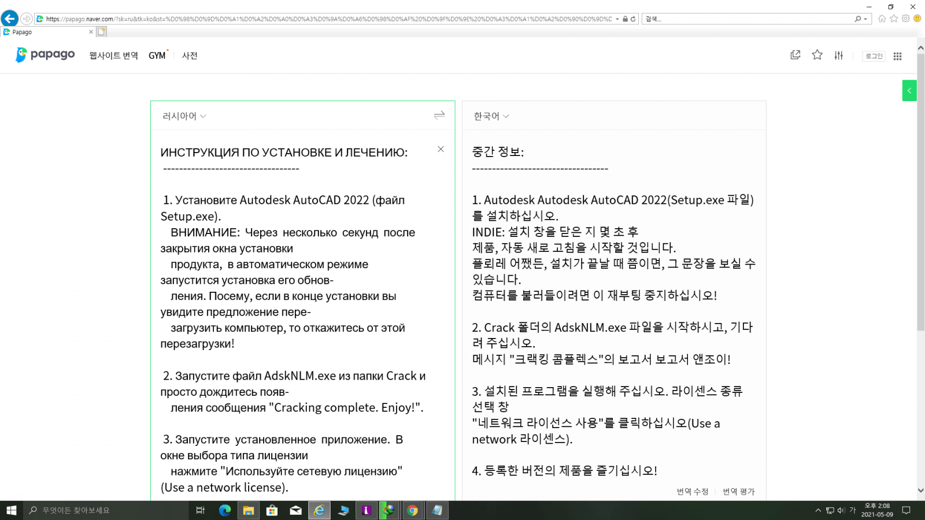
Task: Refresh the page in address bar
Action: tap(633, 19)
